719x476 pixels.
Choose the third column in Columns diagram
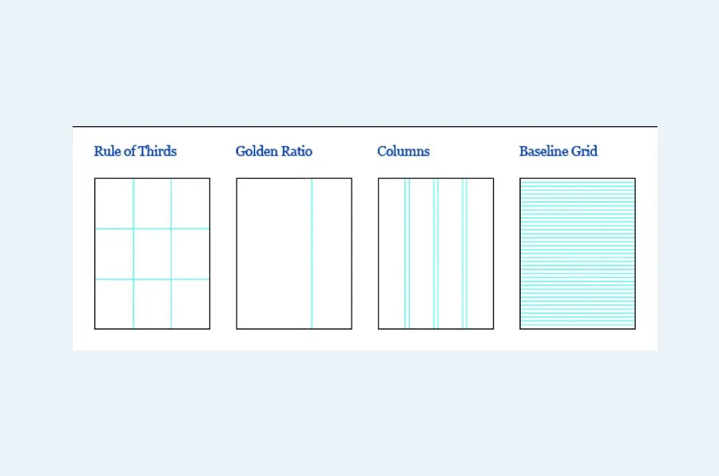[451, 253]
